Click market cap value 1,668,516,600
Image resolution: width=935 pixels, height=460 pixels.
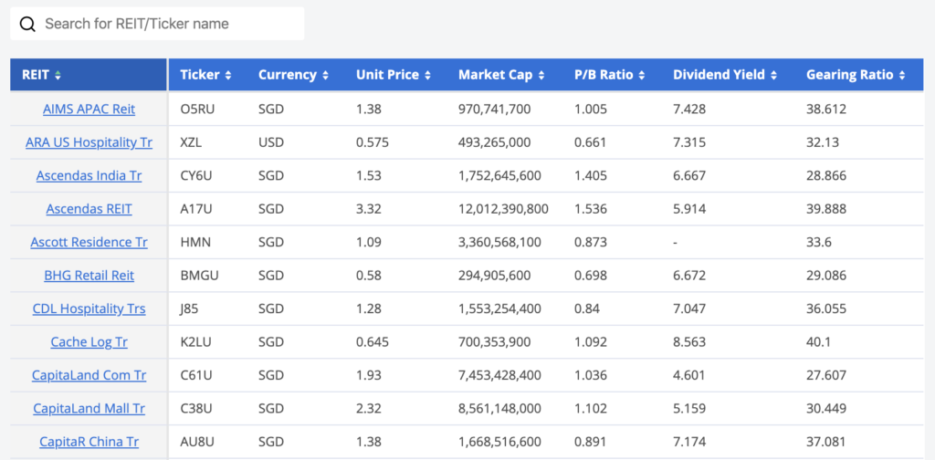(499, 442)
